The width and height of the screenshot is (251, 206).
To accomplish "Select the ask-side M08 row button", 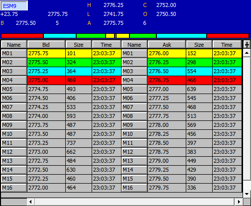I will [x=134, y=116].
